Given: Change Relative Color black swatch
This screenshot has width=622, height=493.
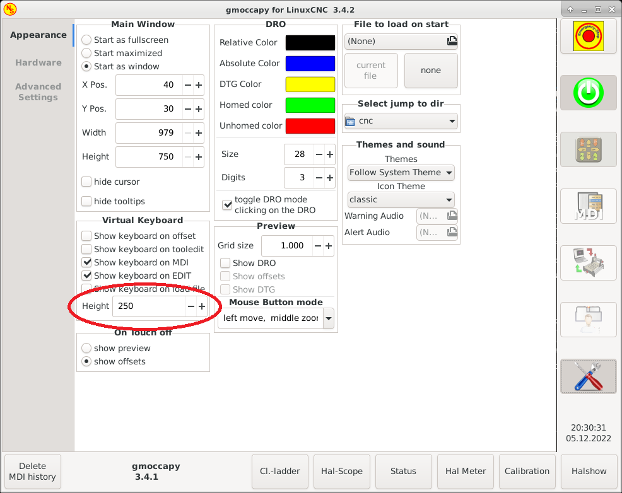Looking at the screenshot, I should coord(310,43).
